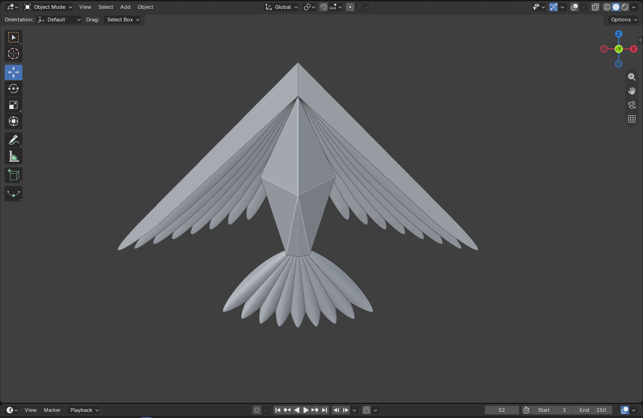
Task: Toggle the camera view icon
Action: (632, 105)
